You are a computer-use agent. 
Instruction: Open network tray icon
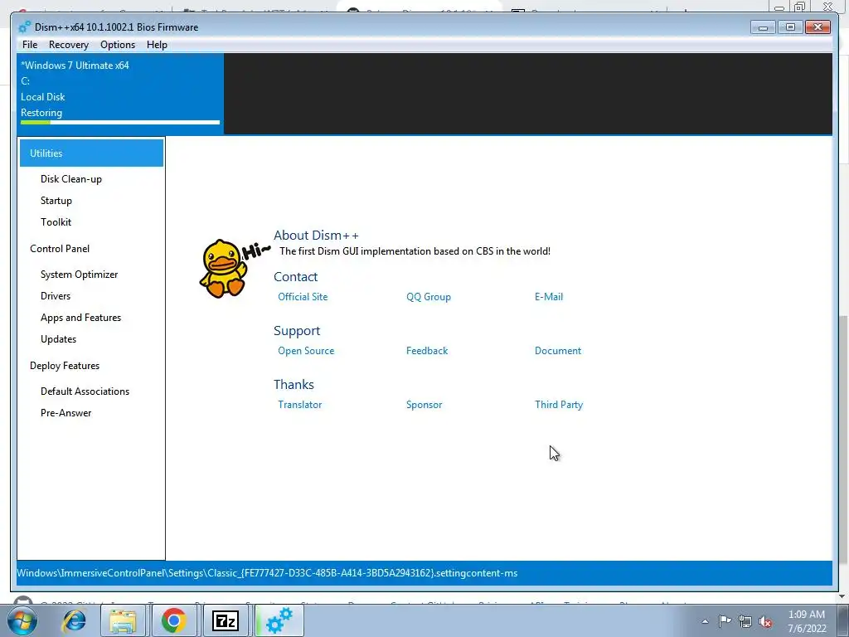pyautogui.click(x=745, y=621)
